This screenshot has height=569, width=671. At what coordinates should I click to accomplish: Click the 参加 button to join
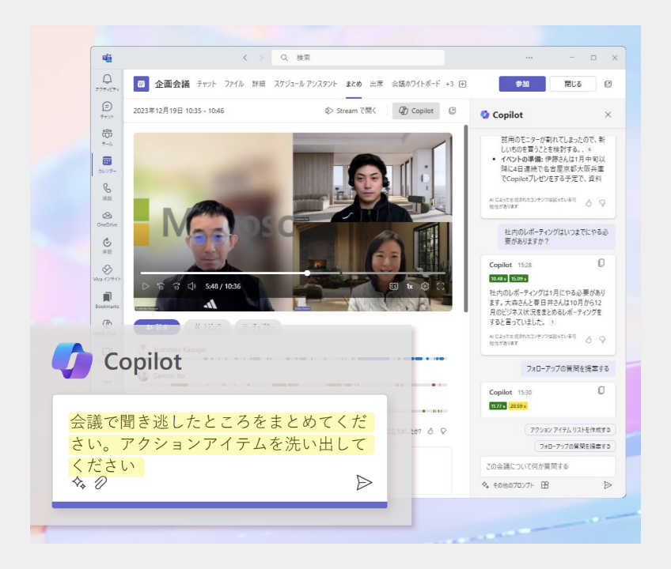pyautogui.click(x=521, y=84)
